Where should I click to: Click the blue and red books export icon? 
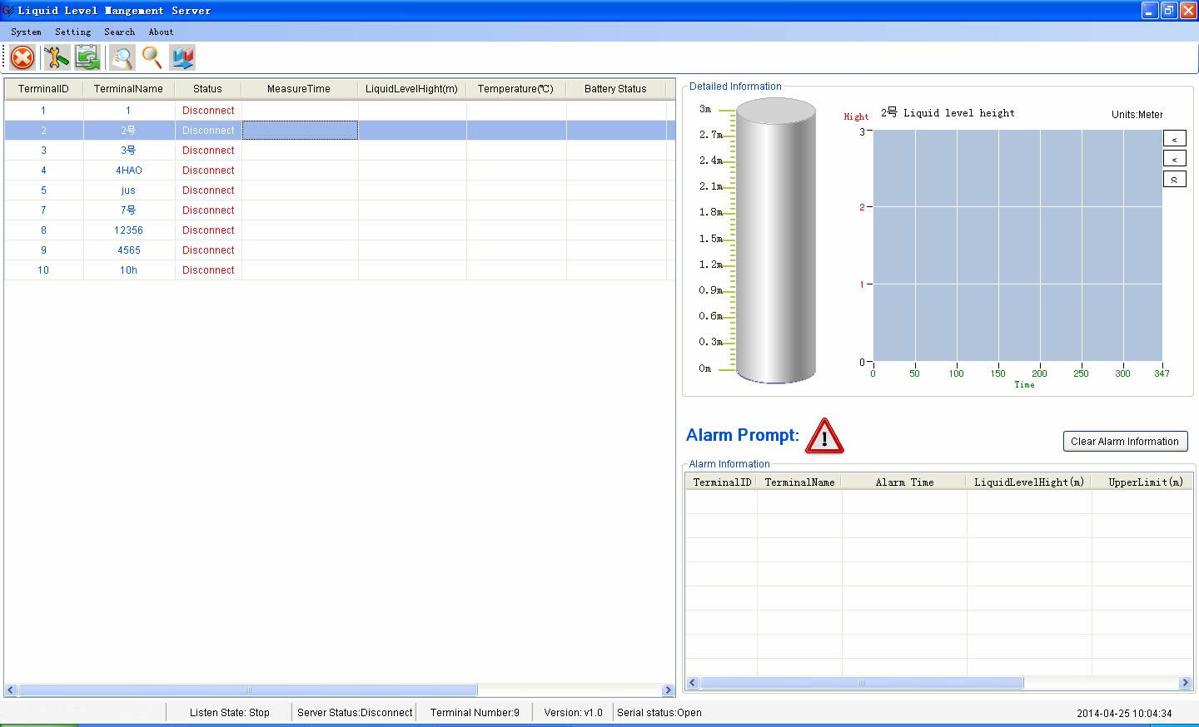pos(182,57)
